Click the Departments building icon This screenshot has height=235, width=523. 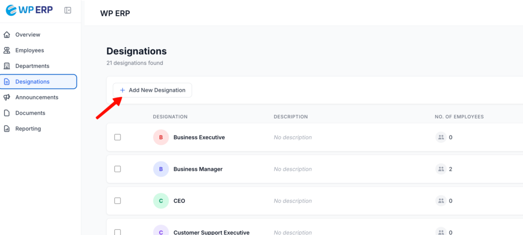coord(7,66)
